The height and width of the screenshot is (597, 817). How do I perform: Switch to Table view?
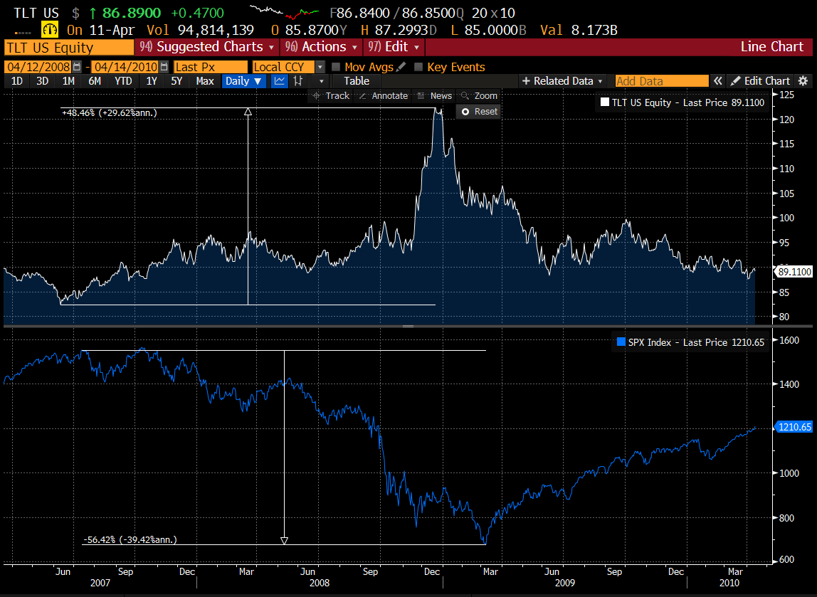click(357, 80)
